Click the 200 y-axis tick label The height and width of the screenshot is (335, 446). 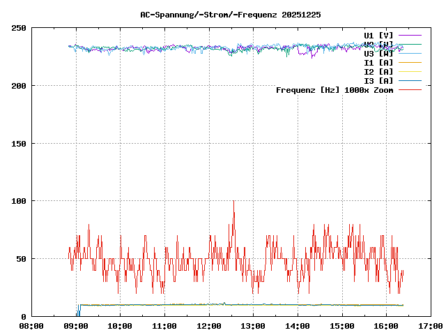(x=19, y=86)
